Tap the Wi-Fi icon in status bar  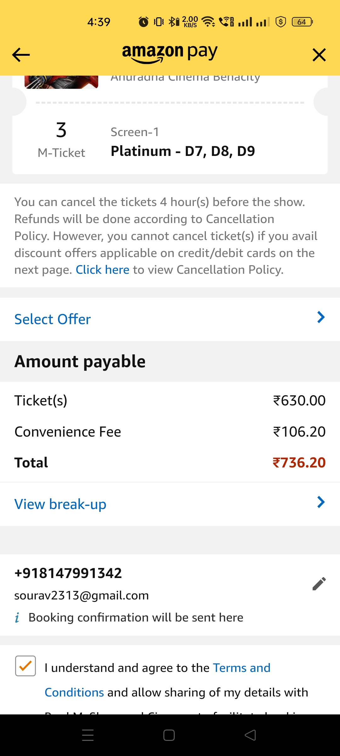click(208, 22)
